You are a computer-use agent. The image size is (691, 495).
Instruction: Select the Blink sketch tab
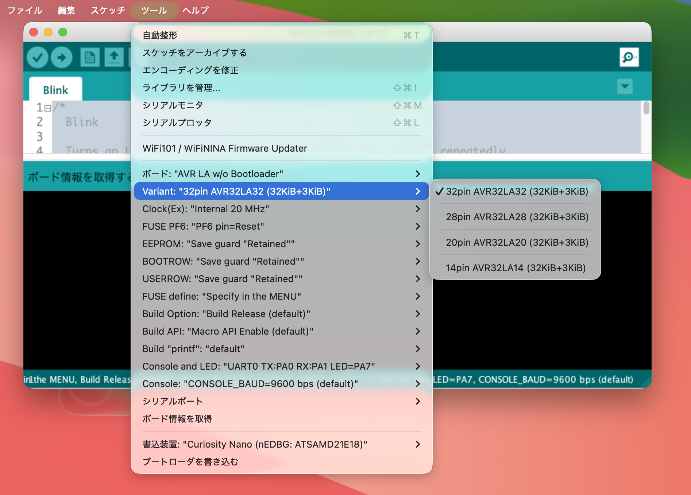click(55, 90)
